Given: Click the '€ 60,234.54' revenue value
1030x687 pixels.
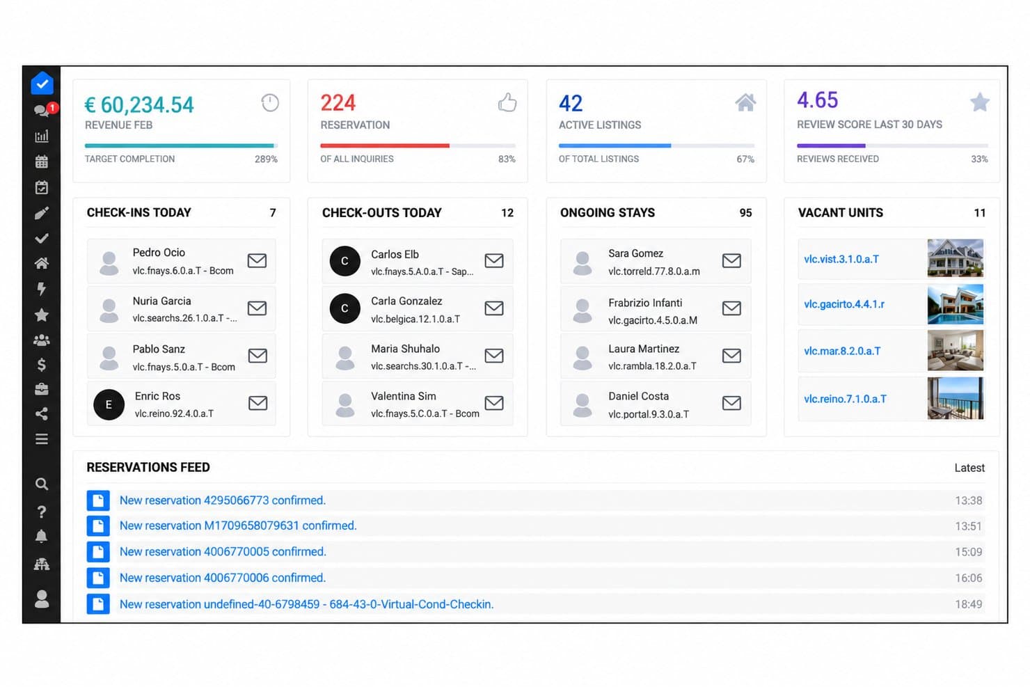Looking at the screenshot, I should pos(139,105).
